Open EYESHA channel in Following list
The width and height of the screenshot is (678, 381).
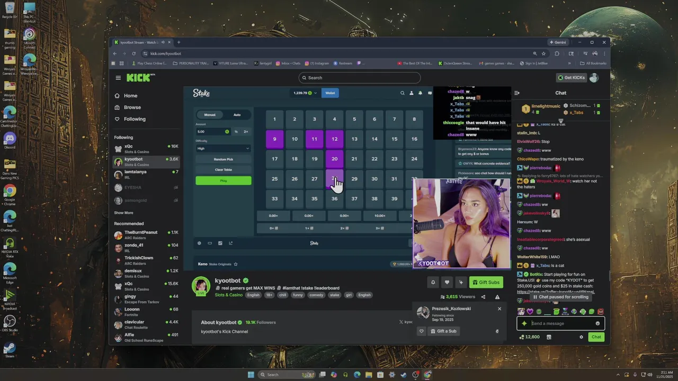pyautogui.click(x=146, y=187)
